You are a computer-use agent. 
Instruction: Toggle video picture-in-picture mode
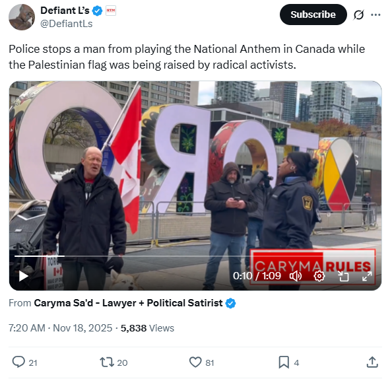[344, 276]
